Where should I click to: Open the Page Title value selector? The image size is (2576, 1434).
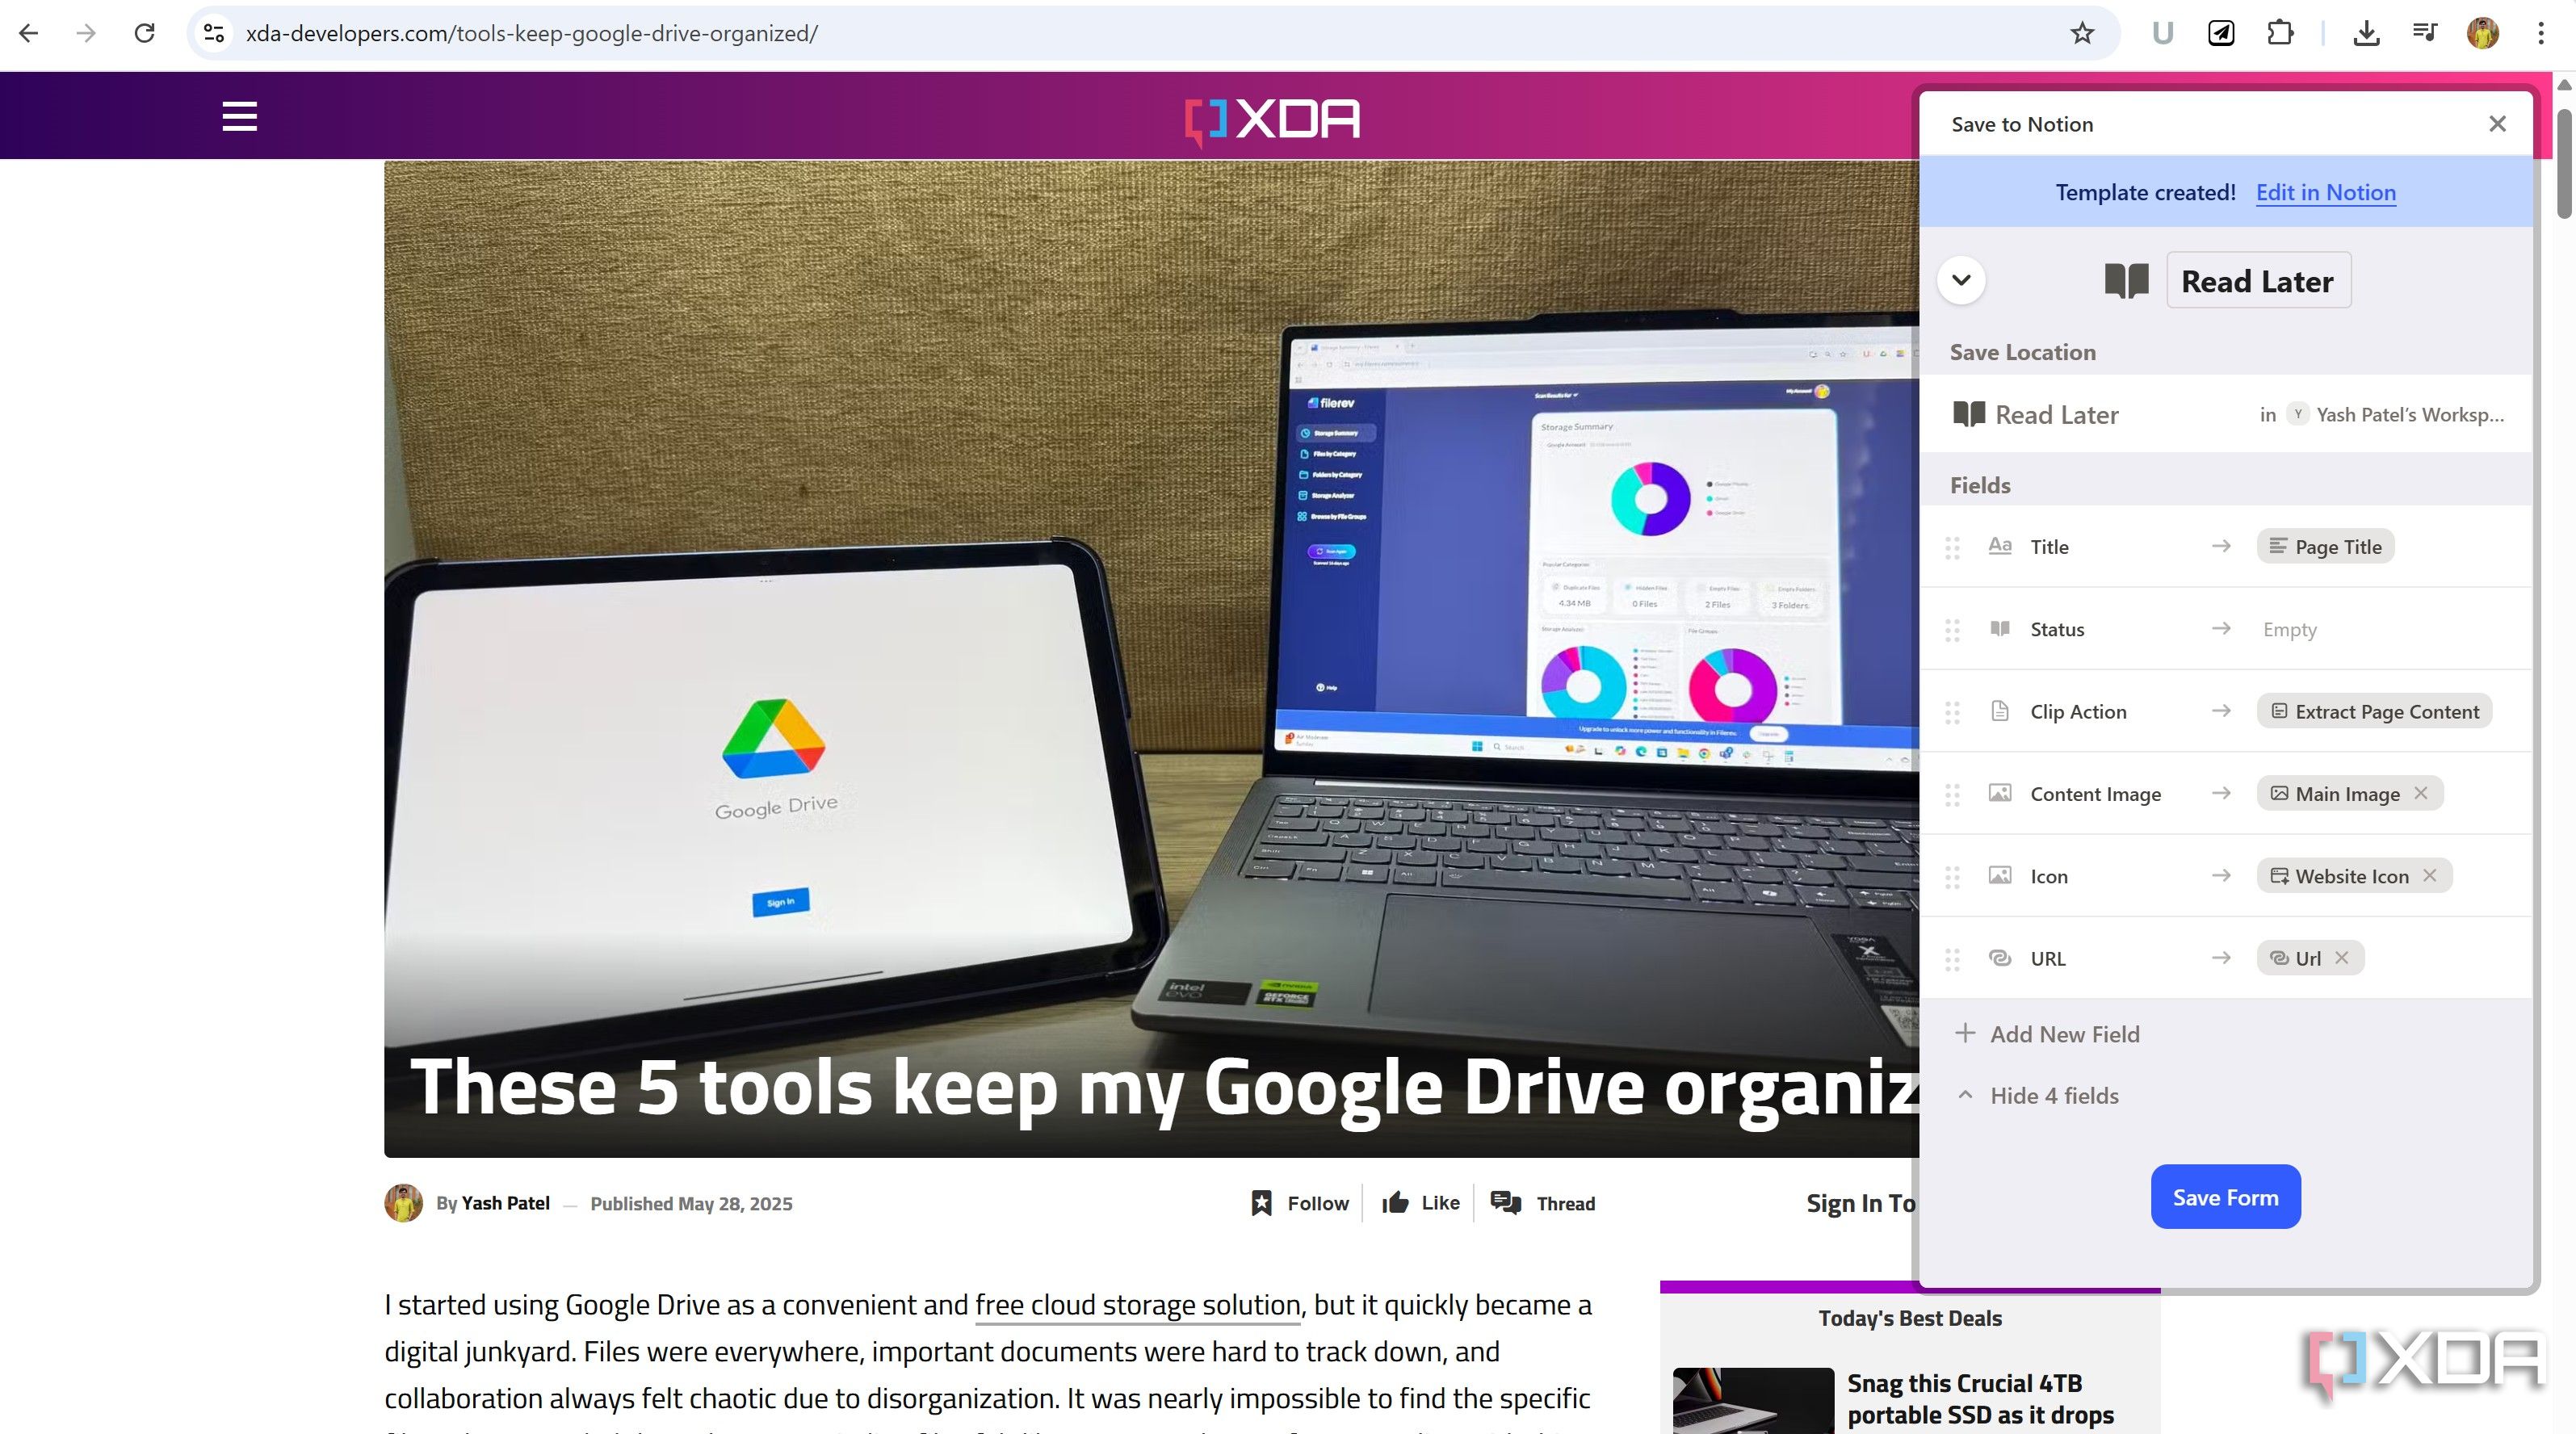[x=2325, y=546]
